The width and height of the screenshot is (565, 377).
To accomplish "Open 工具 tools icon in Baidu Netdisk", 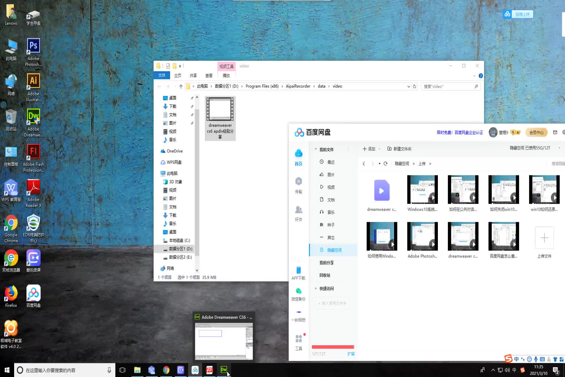I will 298,342.
